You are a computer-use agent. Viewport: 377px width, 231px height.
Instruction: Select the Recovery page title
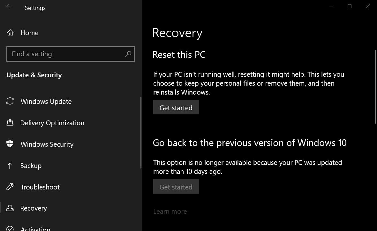coord(177,33)
